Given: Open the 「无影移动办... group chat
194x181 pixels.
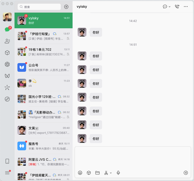Looking at the screenshot, I should tap(43, 114).
